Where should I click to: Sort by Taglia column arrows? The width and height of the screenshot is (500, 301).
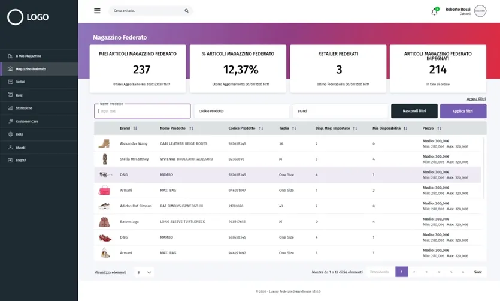click(293, 128)
